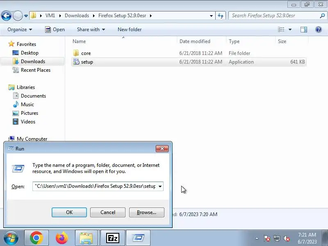
Task: Create a New folder
Action: [x=130, y=30]
